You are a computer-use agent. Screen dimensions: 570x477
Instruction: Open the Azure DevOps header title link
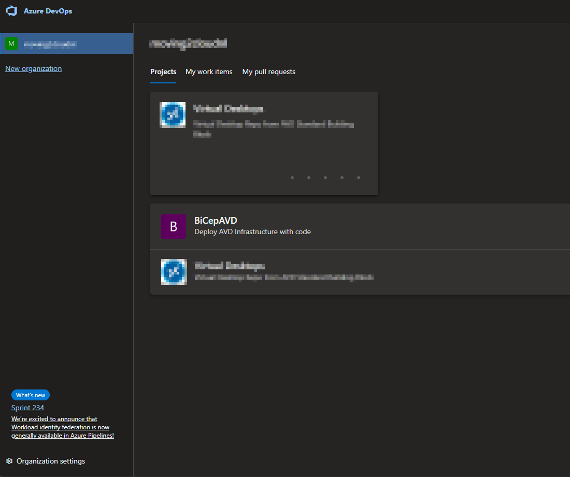click(x=48, y=11)
